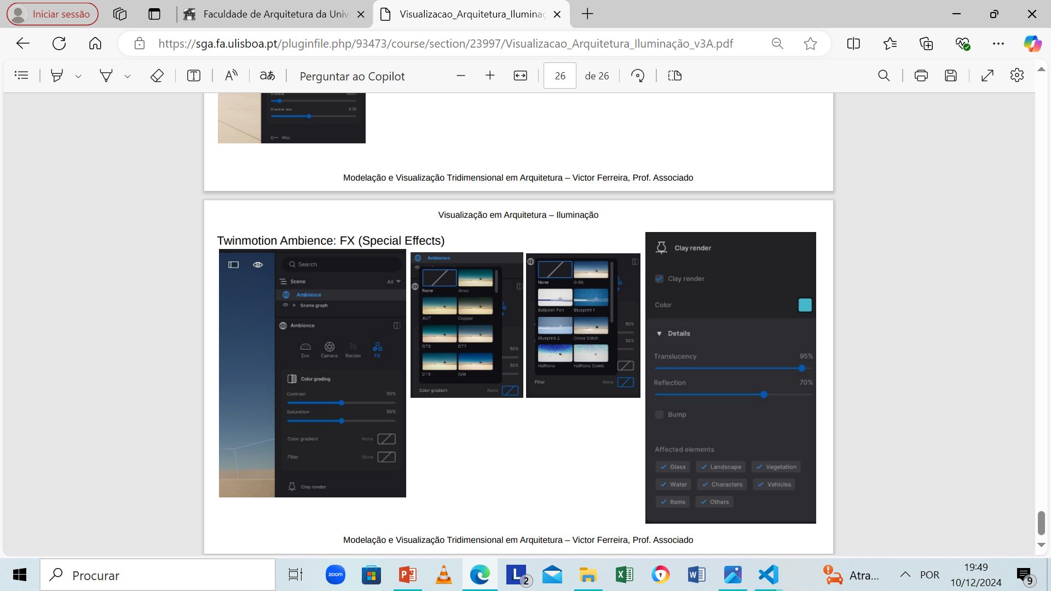This screenshot has width=1051, height=591.
Task: Select the draw pen tool
Action: click(106, 76)
